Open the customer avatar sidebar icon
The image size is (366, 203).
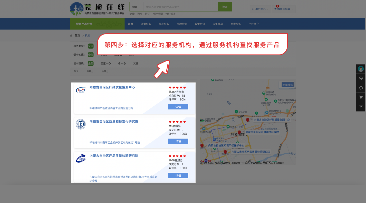point(361,69)
